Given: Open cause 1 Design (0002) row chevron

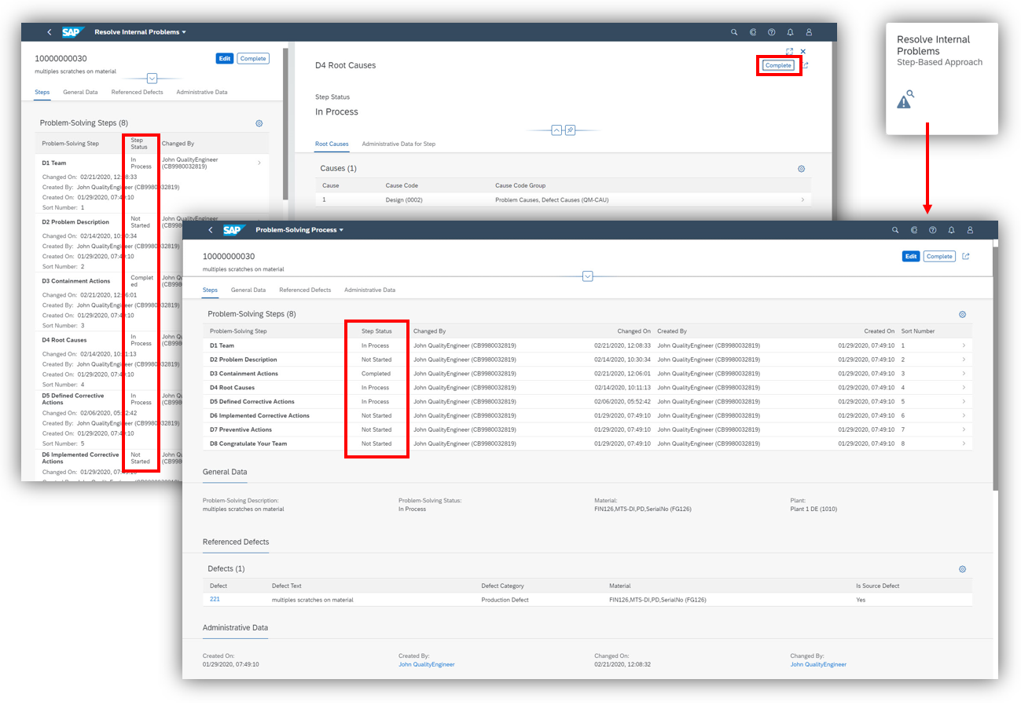Looking at the screenshot, I should click(x=802, y=200).
